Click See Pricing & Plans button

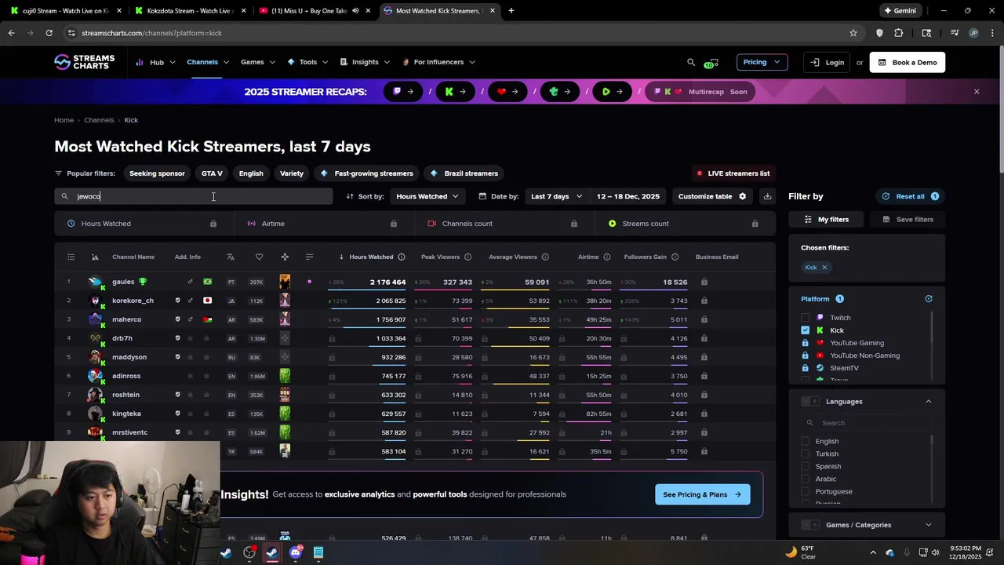pyautogui.click(x=702, y=494)
